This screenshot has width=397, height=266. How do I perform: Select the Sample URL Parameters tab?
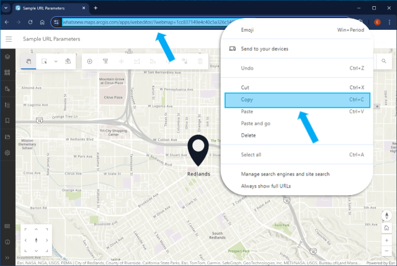(x=51, y=8)
